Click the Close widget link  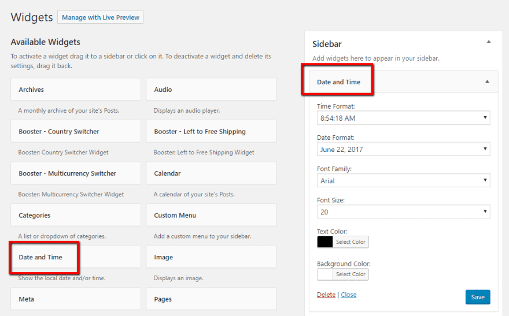pos(348,295)
